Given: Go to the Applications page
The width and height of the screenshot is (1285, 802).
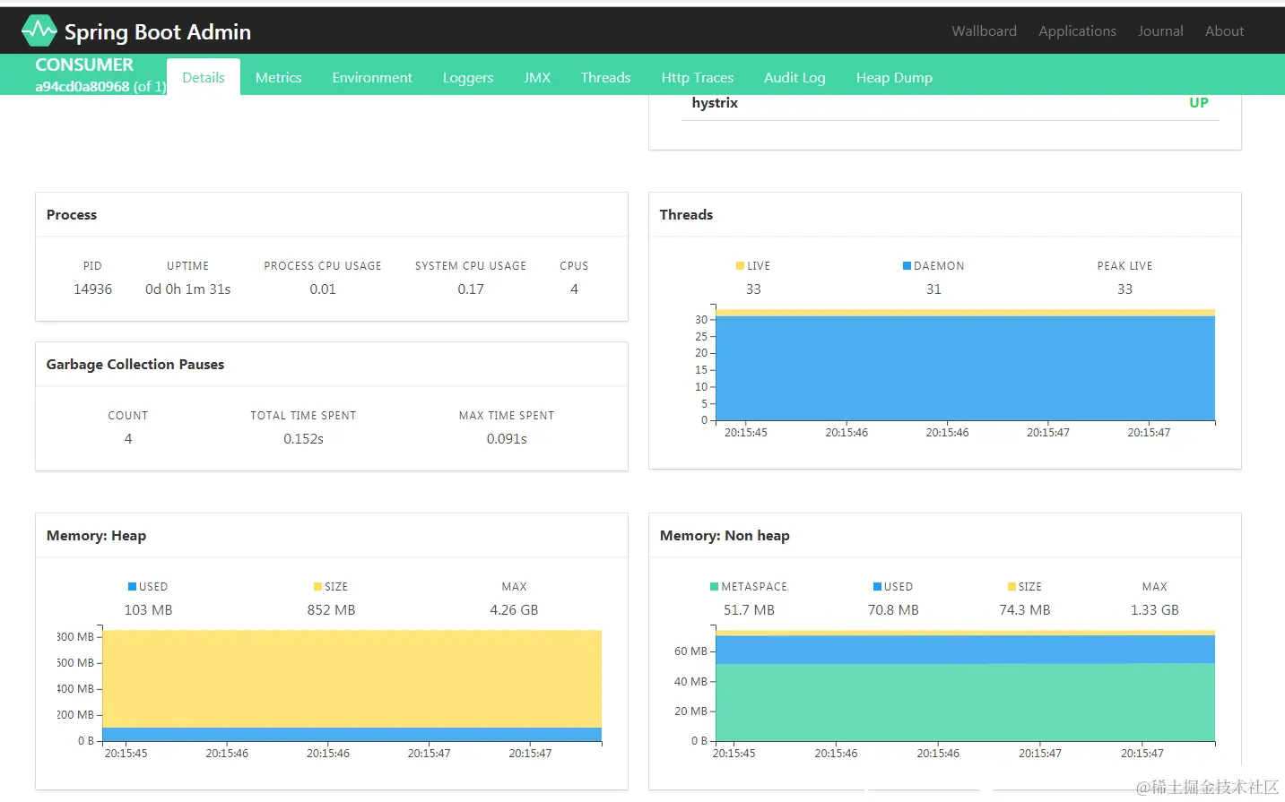Looking at the screenshot, I should pyautogui.click(x=1077, y=30).
